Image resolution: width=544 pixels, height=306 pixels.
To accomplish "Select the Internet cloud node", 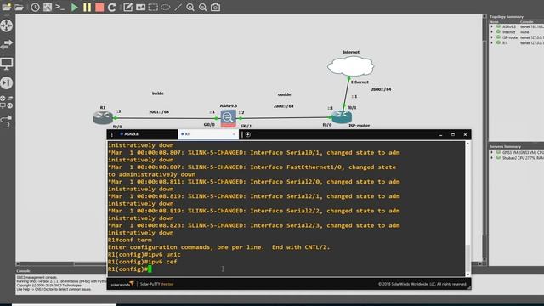I will 351,66.
